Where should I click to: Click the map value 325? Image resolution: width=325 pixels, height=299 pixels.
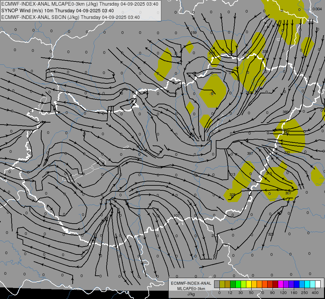(233, 195)
